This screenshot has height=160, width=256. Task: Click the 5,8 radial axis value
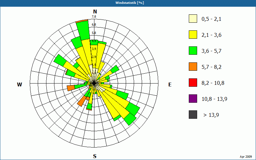coord(94,33)
